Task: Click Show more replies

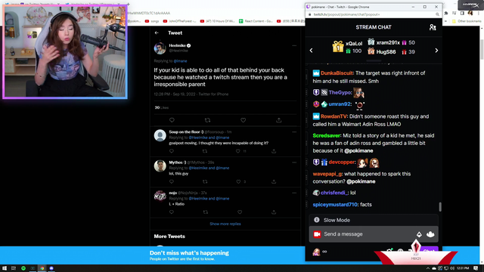Action: (225, 224)
